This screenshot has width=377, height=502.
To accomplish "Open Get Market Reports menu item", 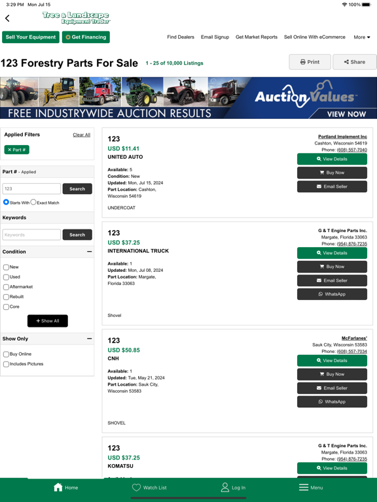I will pyautogui.click(x=257, y=37).
